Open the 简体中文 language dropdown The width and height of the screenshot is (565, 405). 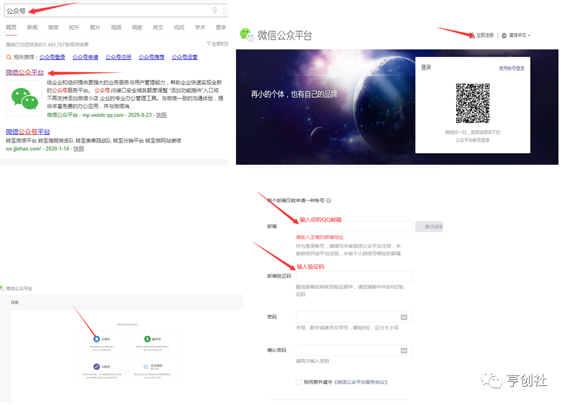click(x=519, y=35)
